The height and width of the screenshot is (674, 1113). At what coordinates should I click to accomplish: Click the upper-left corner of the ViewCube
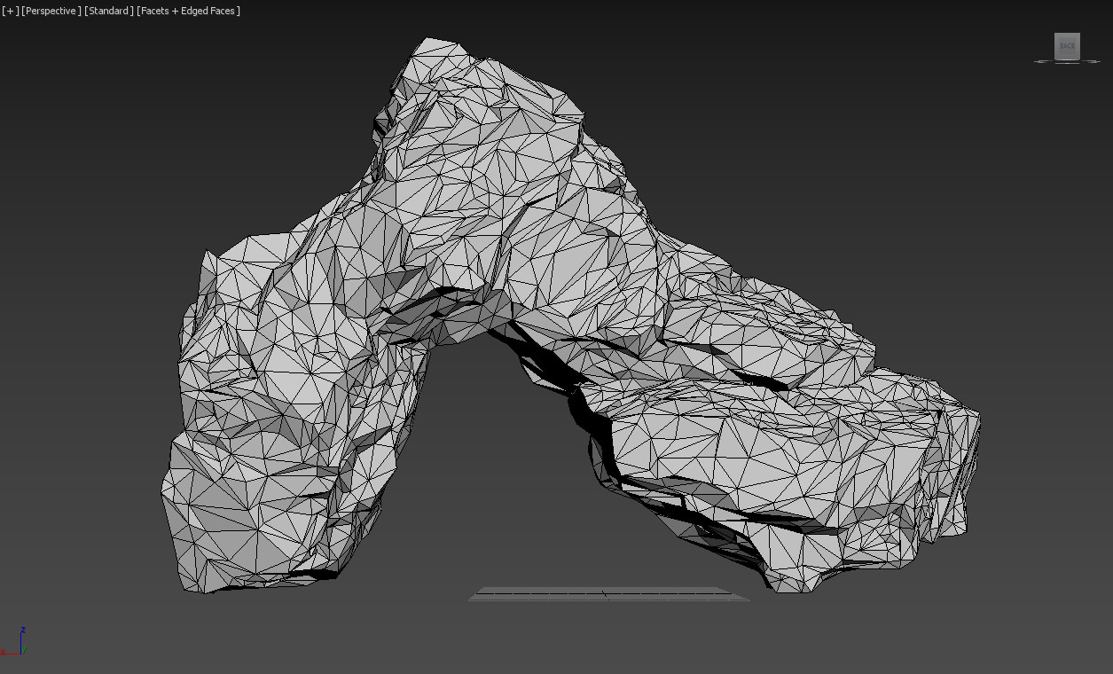pyautogui.click(x=1054, y=34)
